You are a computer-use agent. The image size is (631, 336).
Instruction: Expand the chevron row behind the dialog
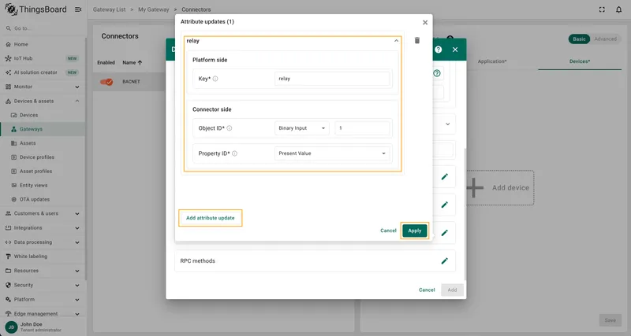[x=447, y=124]
